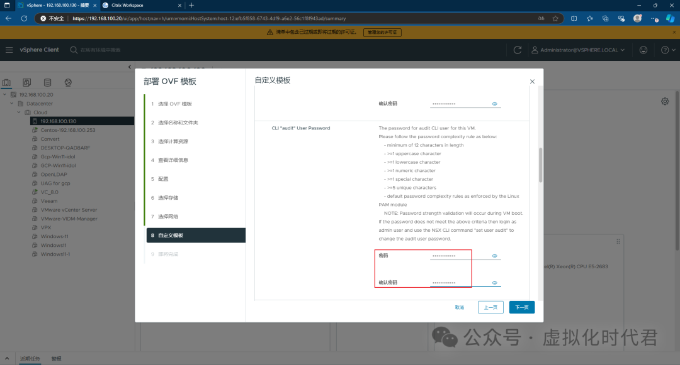This screenshot has width=680, height=365.
Task: Switch to Networking inventory icon
Action: point(68,82)
